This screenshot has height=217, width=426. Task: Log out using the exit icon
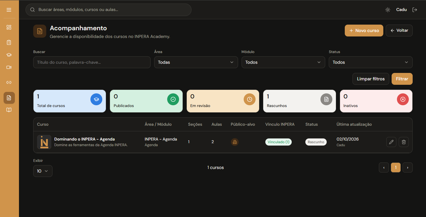pyautogui.click(x=415, y=10)
